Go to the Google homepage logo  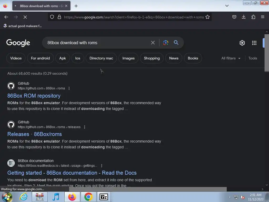18,43
